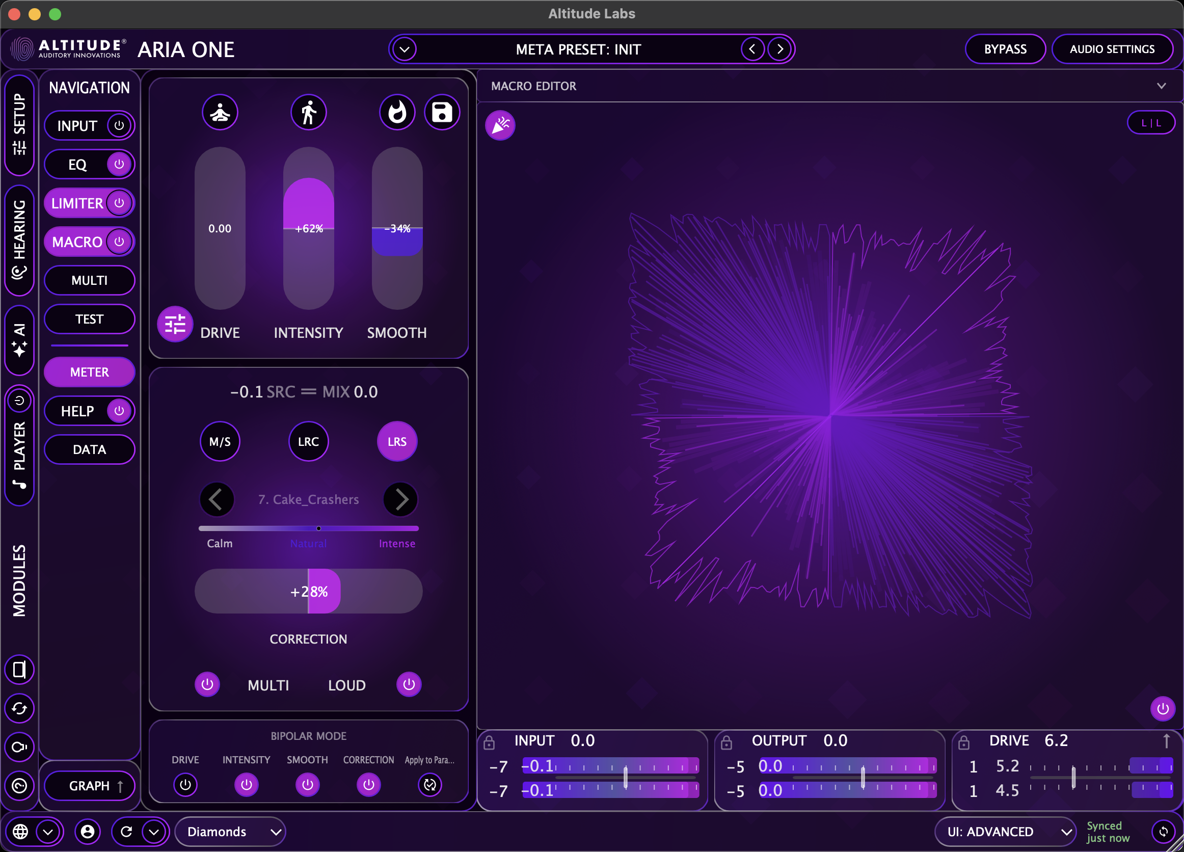Open the Diamonds dropdown

click(x=230, y=831)
